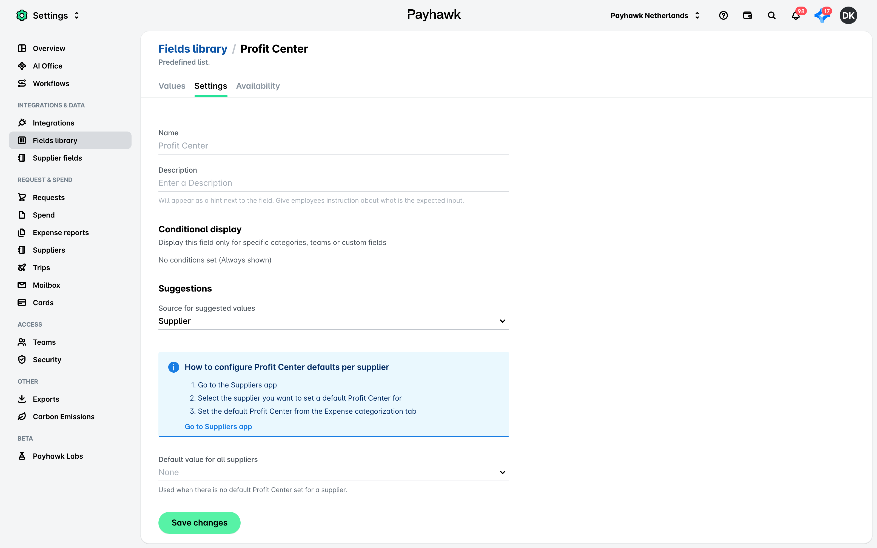877x548 pixels.
Task: Click the blue info icon in hint box
Action: (x=173, y=367)
